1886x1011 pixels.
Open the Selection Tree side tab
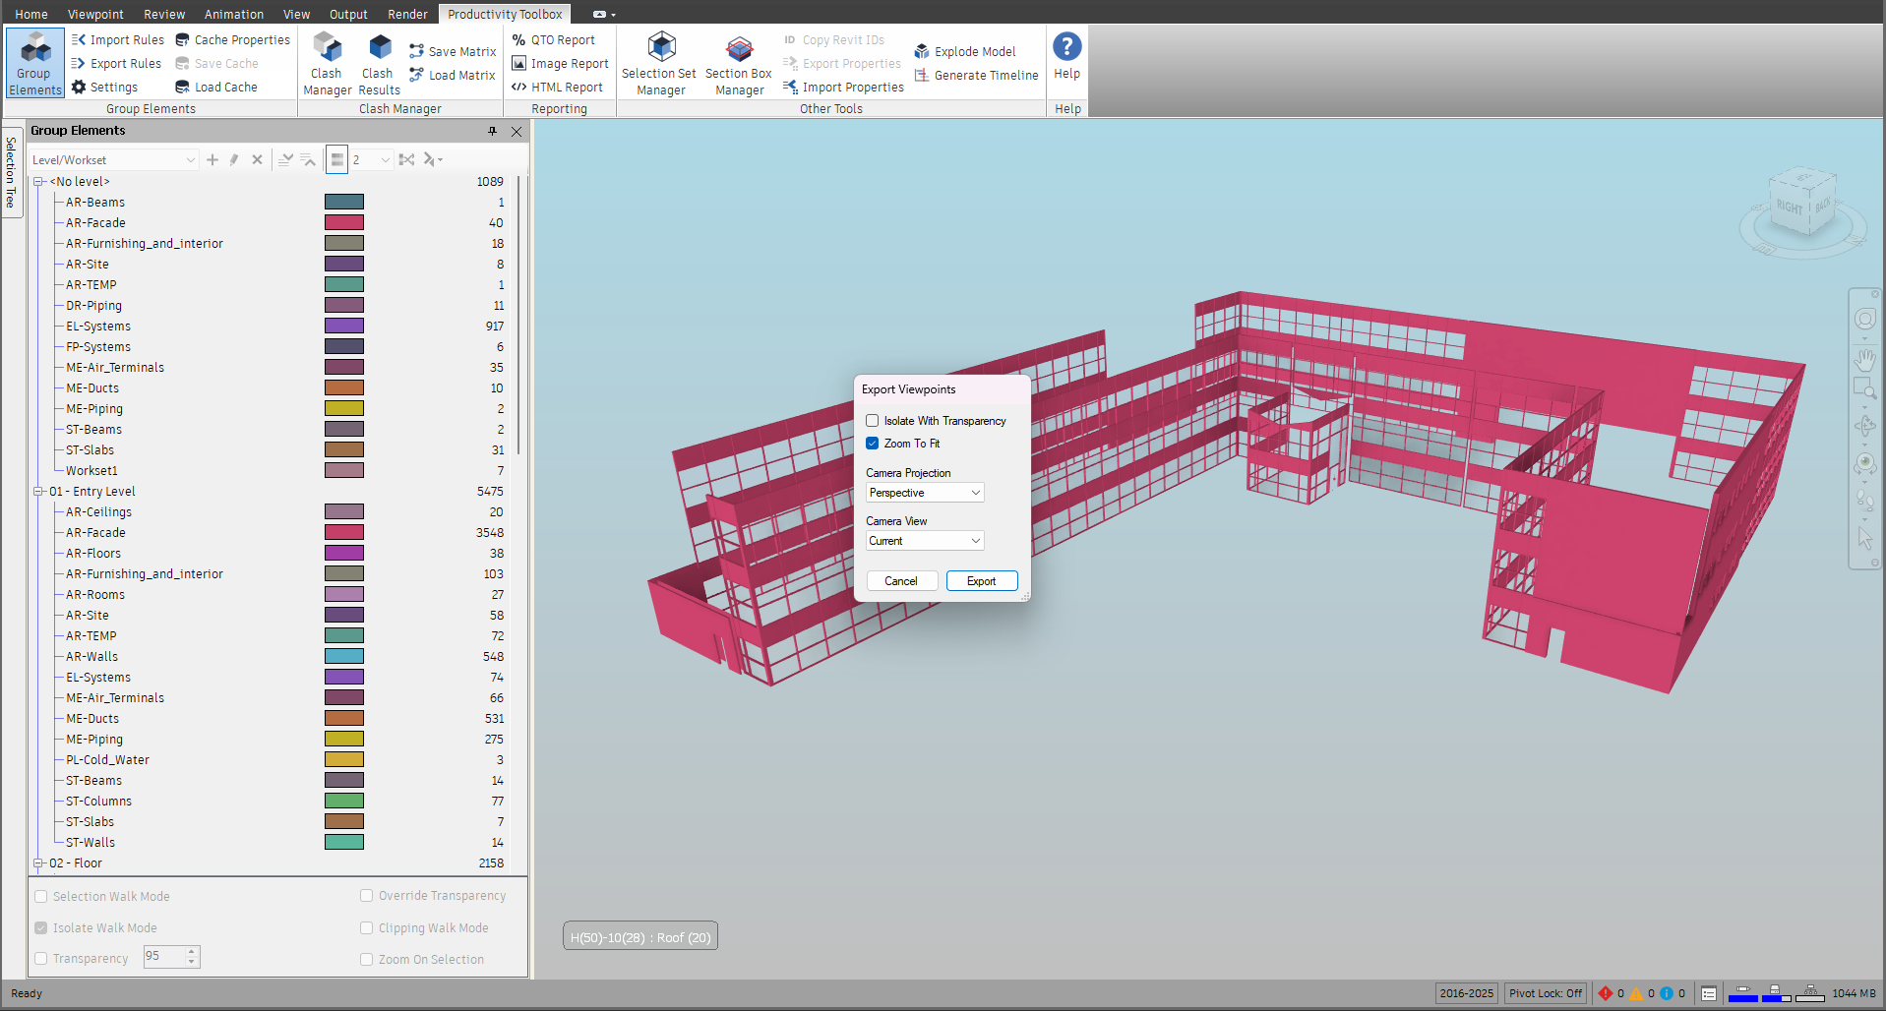(x=12, y=172)
